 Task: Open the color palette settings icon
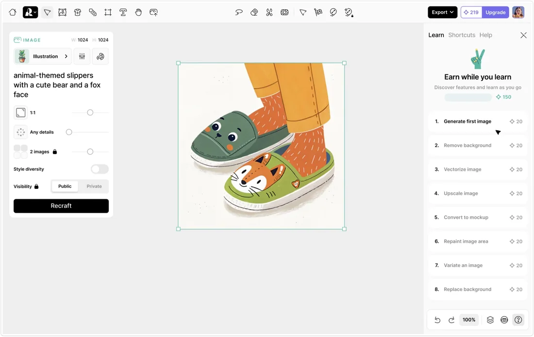coord(100,56)
